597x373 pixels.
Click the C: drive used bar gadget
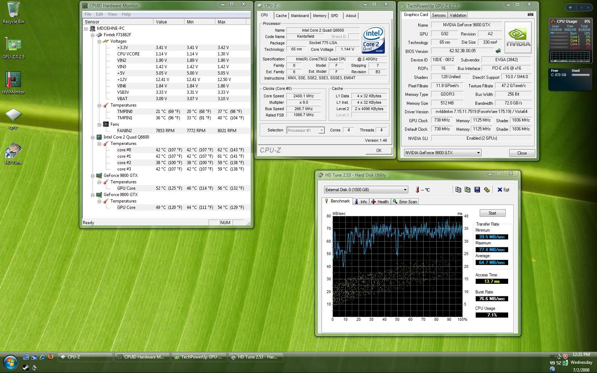(x=580, y=75)
